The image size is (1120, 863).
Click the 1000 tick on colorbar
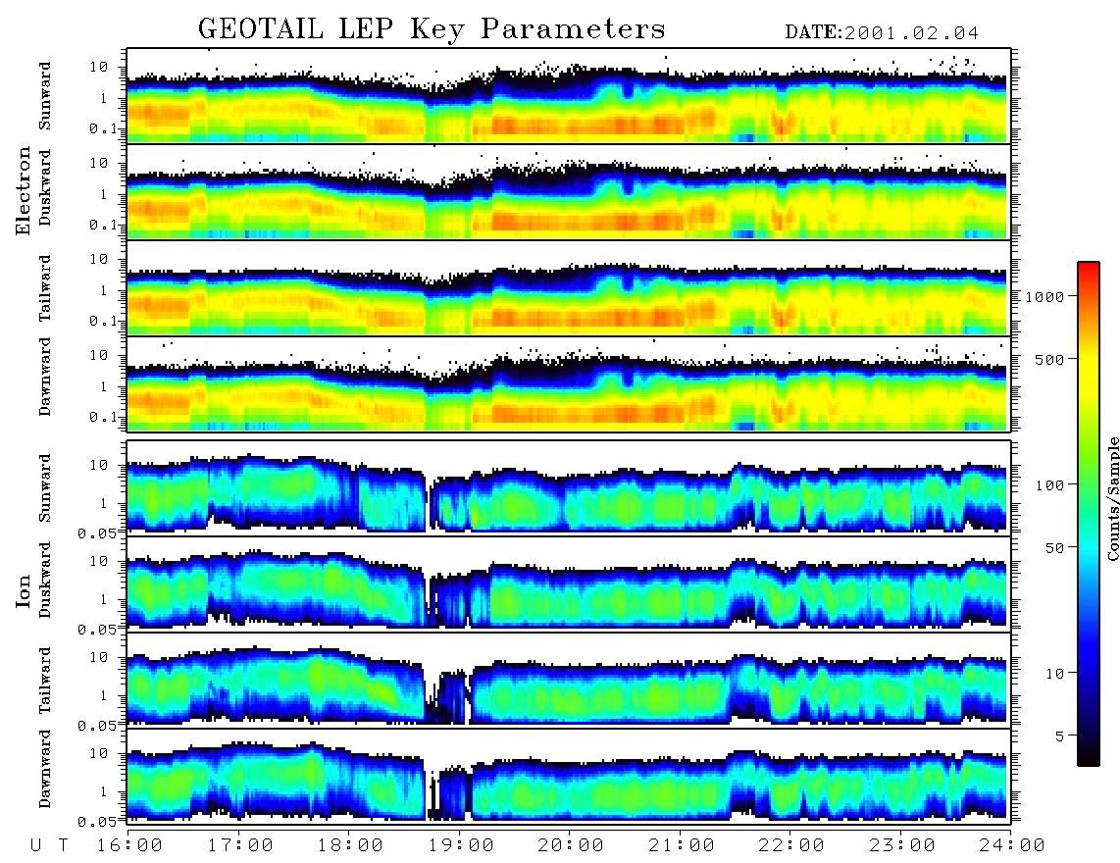point(1045,296)
